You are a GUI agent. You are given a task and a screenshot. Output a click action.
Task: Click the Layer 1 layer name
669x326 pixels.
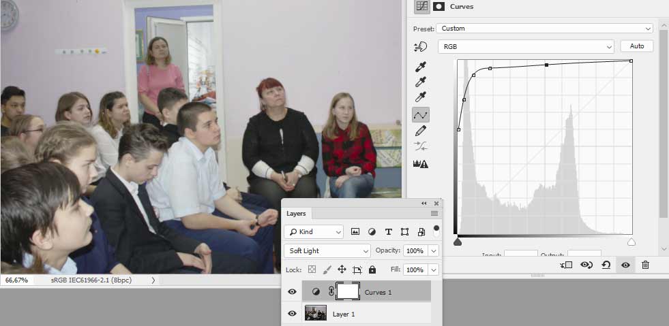[344, 314]
